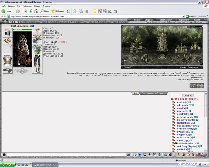Refresh the page with green arrows icon
The image size is (209, 167).
coord(31,11)
